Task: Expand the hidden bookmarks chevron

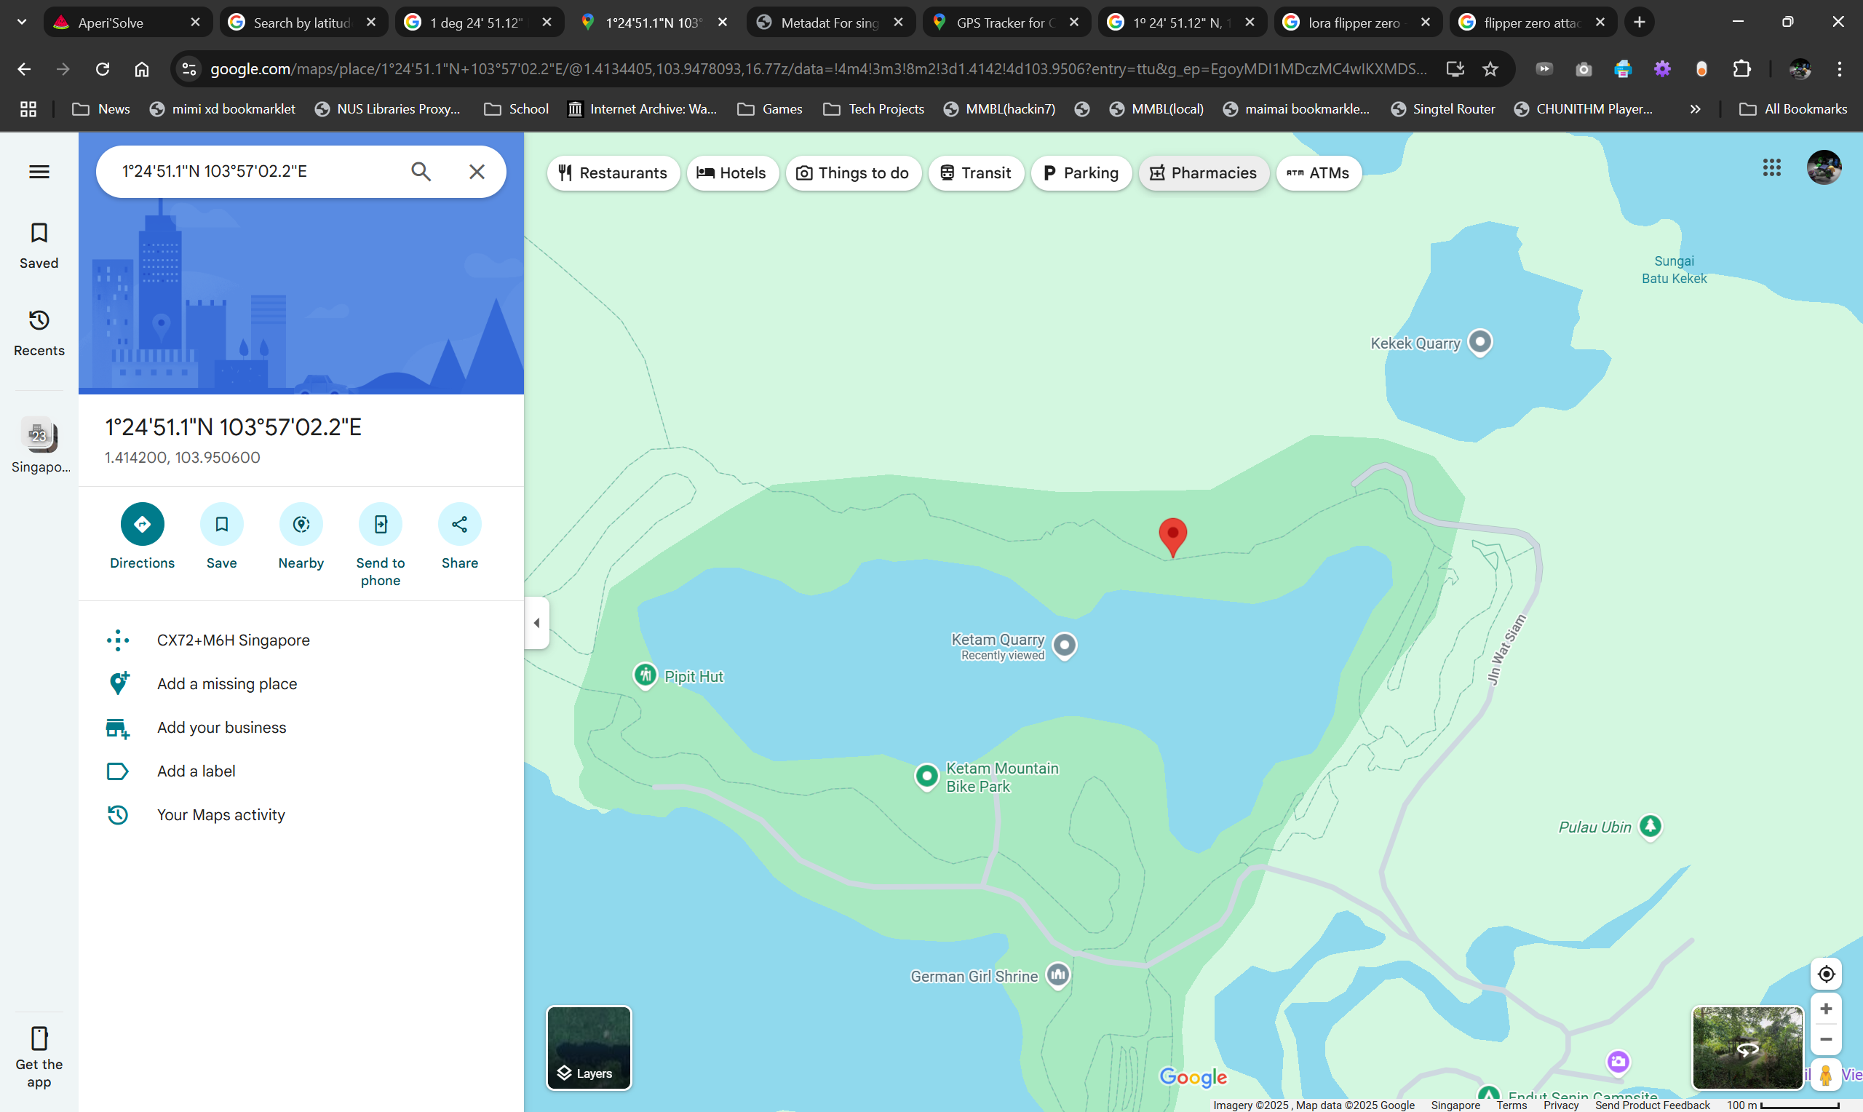Action: (x=1694, y=109)
